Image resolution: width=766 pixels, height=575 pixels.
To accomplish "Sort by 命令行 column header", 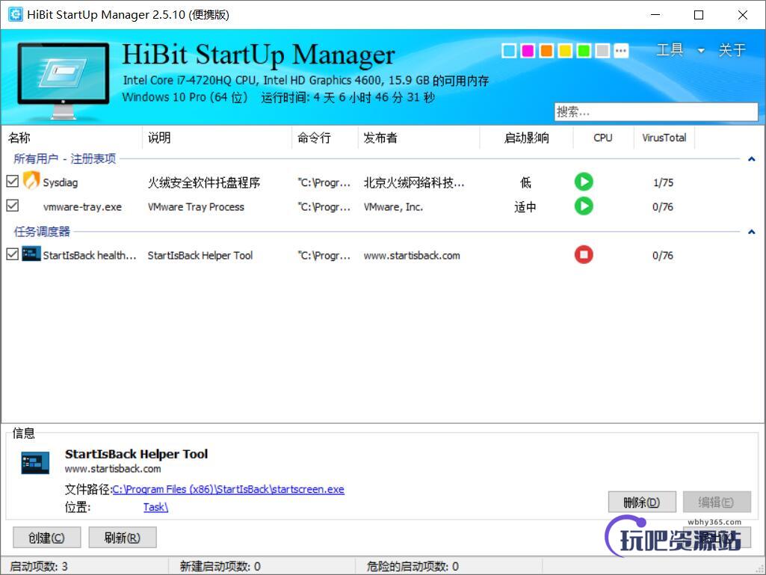I will pyautogui.click(x=325, y=138).
